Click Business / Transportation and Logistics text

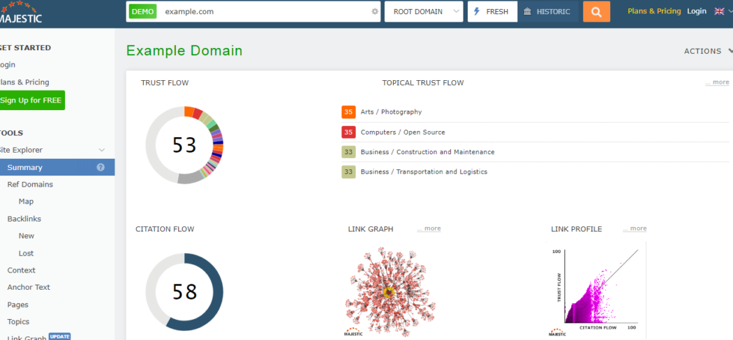pos(424,171)
